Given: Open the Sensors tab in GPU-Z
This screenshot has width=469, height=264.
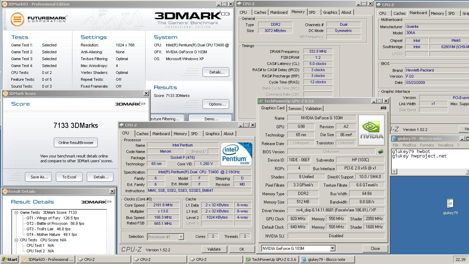Looking at the screenshot, I should [295, 109].
